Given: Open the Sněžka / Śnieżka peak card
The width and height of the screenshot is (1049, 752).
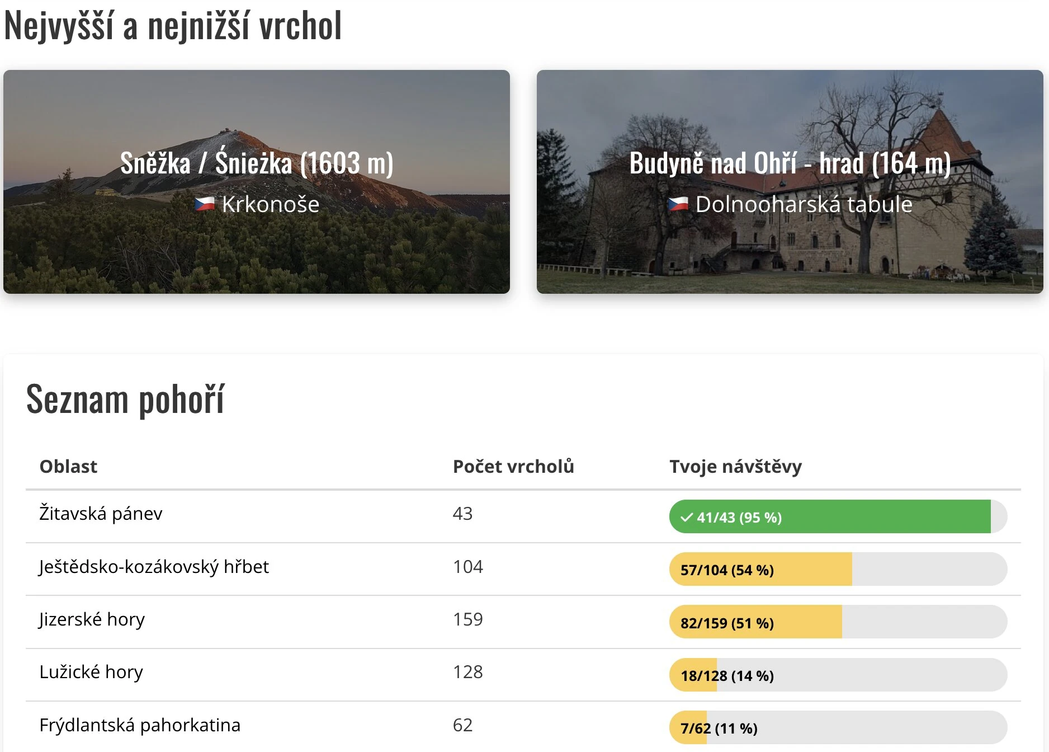Looking at the screenshot, I should pyautogui.click(x=257, y=182).
